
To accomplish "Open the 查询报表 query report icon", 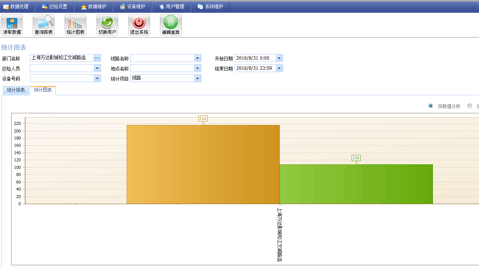I will 43,25.
